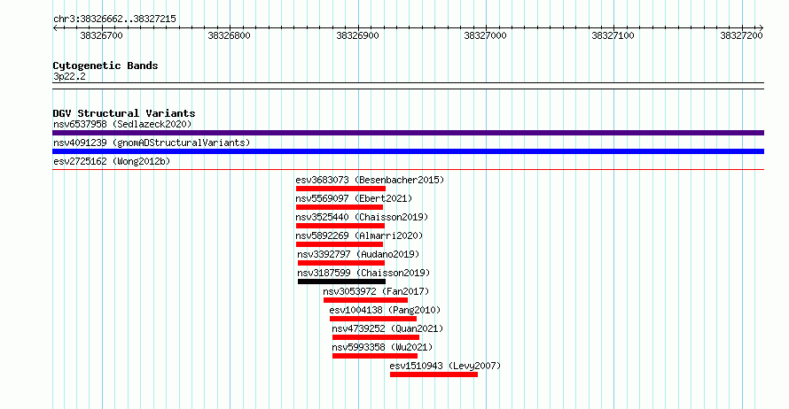The height and width of the screenshot is (409, 789).
Task: Click ruler position 38326800
Action: [229, 35]
